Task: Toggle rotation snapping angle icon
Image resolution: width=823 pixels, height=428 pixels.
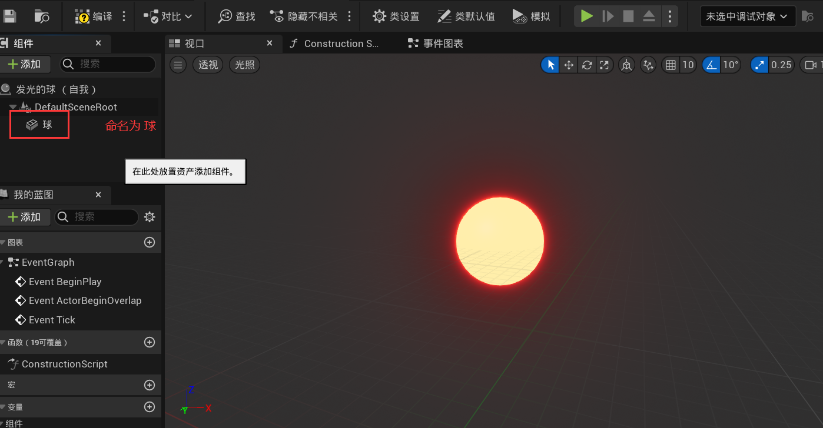Action: tap(712, 65)
